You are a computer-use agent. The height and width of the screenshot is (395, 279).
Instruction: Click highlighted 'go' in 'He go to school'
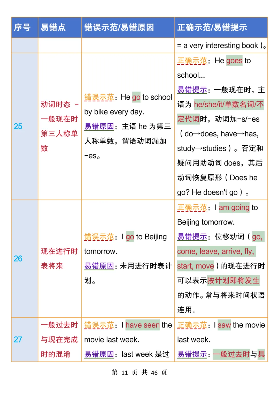pyautogui.click(x=136, y=97)
